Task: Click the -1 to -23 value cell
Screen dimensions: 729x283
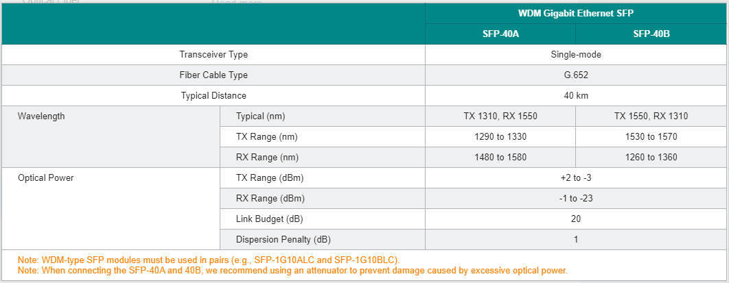Action: pos(576,199)
